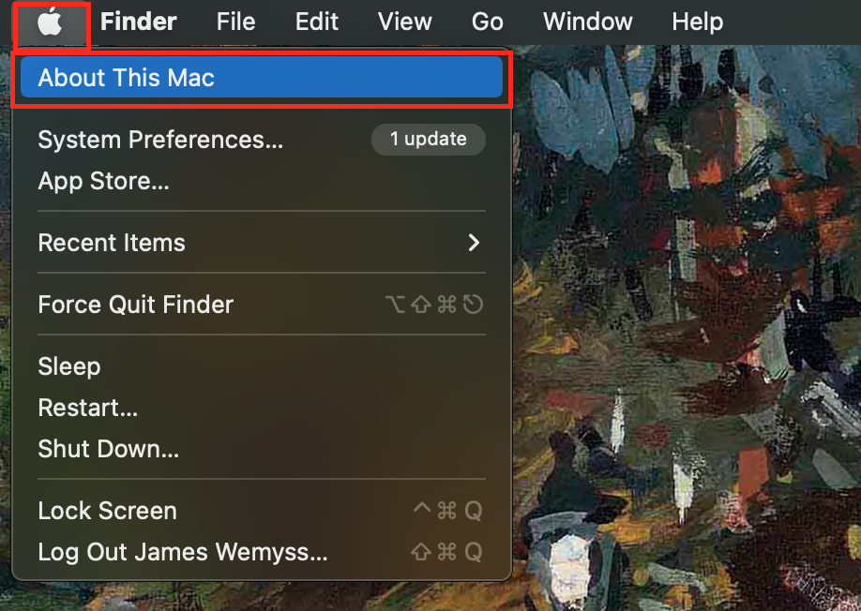Open the Help menu
Viewport: 861px width, 611px height.
tap(698, 22)
